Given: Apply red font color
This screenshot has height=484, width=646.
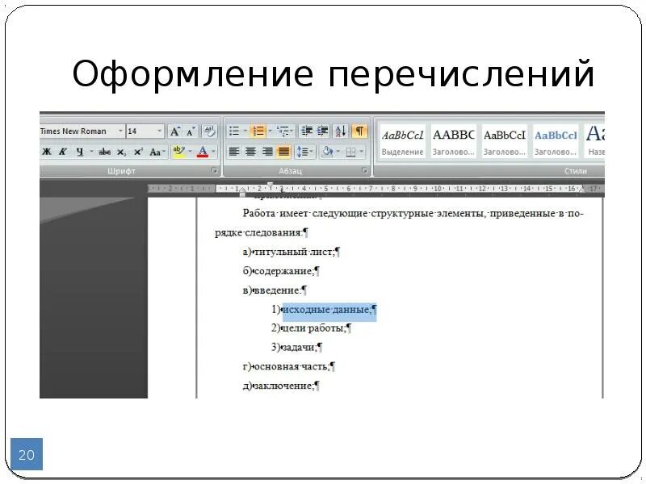Looking at the screenshot, I should point(203,152).
